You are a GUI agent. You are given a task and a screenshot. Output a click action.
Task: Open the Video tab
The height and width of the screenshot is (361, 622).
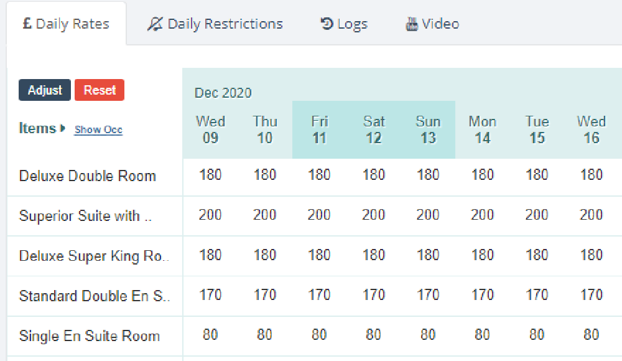pyautogui.click(x=432, y=24)
